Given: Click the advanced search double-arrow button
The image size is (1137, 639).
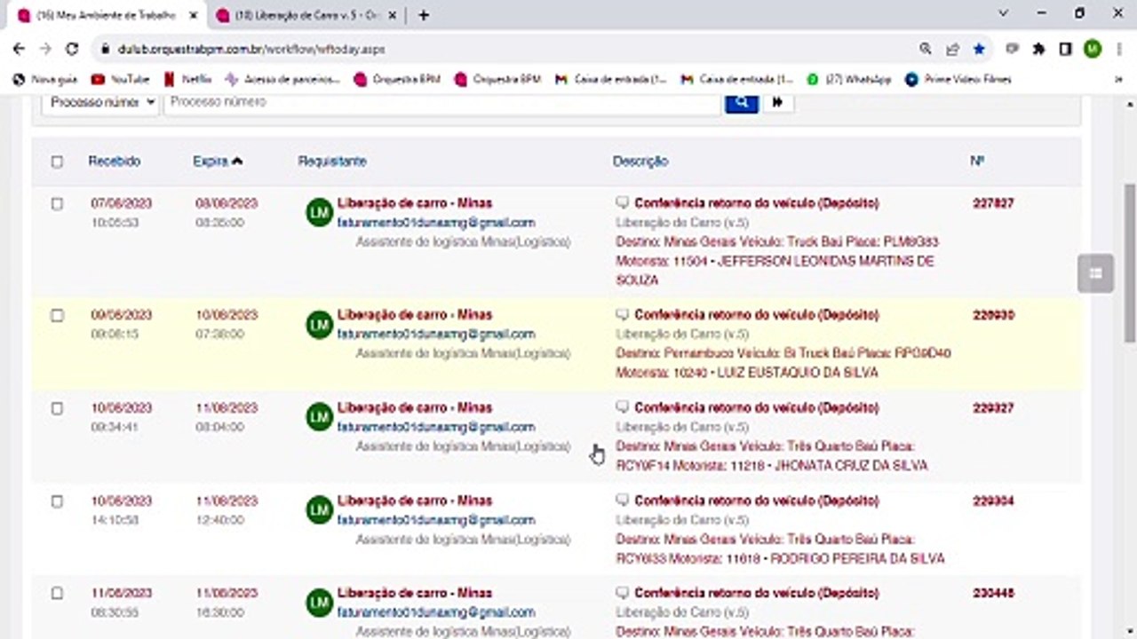Looking at the screenshot, I should (x=777, y=102).
